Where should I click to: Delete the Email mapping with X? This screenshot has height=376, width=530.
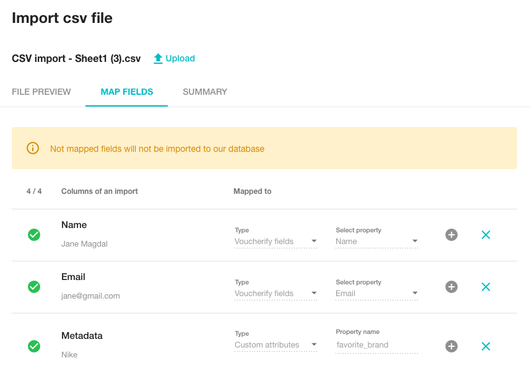tap(486, 287)
